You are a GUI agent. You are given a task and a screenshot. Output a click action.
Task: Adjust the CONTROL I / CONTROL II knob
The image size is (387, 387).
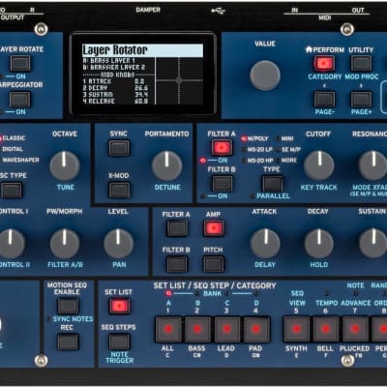pyautogui.click(x=11, y=244)
